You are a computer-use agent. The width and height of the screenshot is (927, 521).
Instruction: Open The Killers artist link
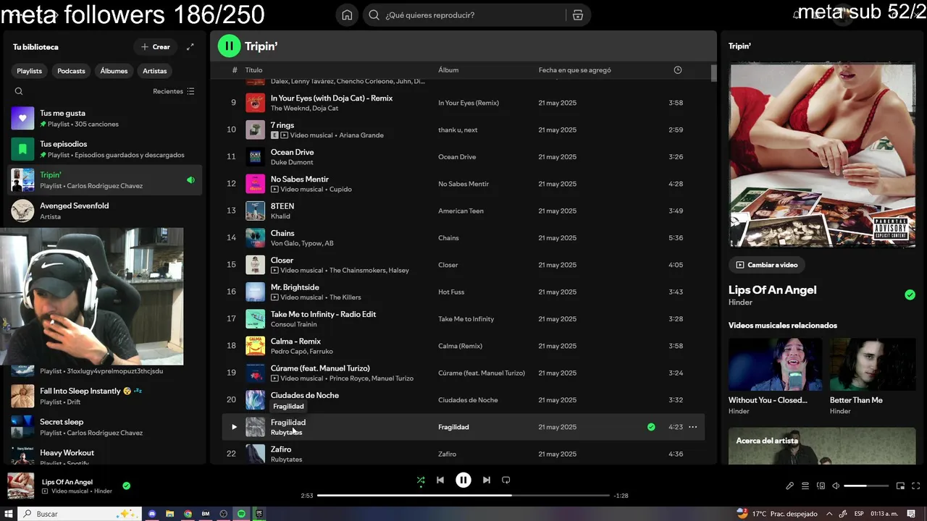point(345,297)
